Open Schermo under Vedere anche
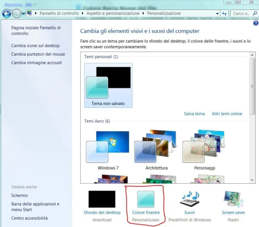 [19, 195]
